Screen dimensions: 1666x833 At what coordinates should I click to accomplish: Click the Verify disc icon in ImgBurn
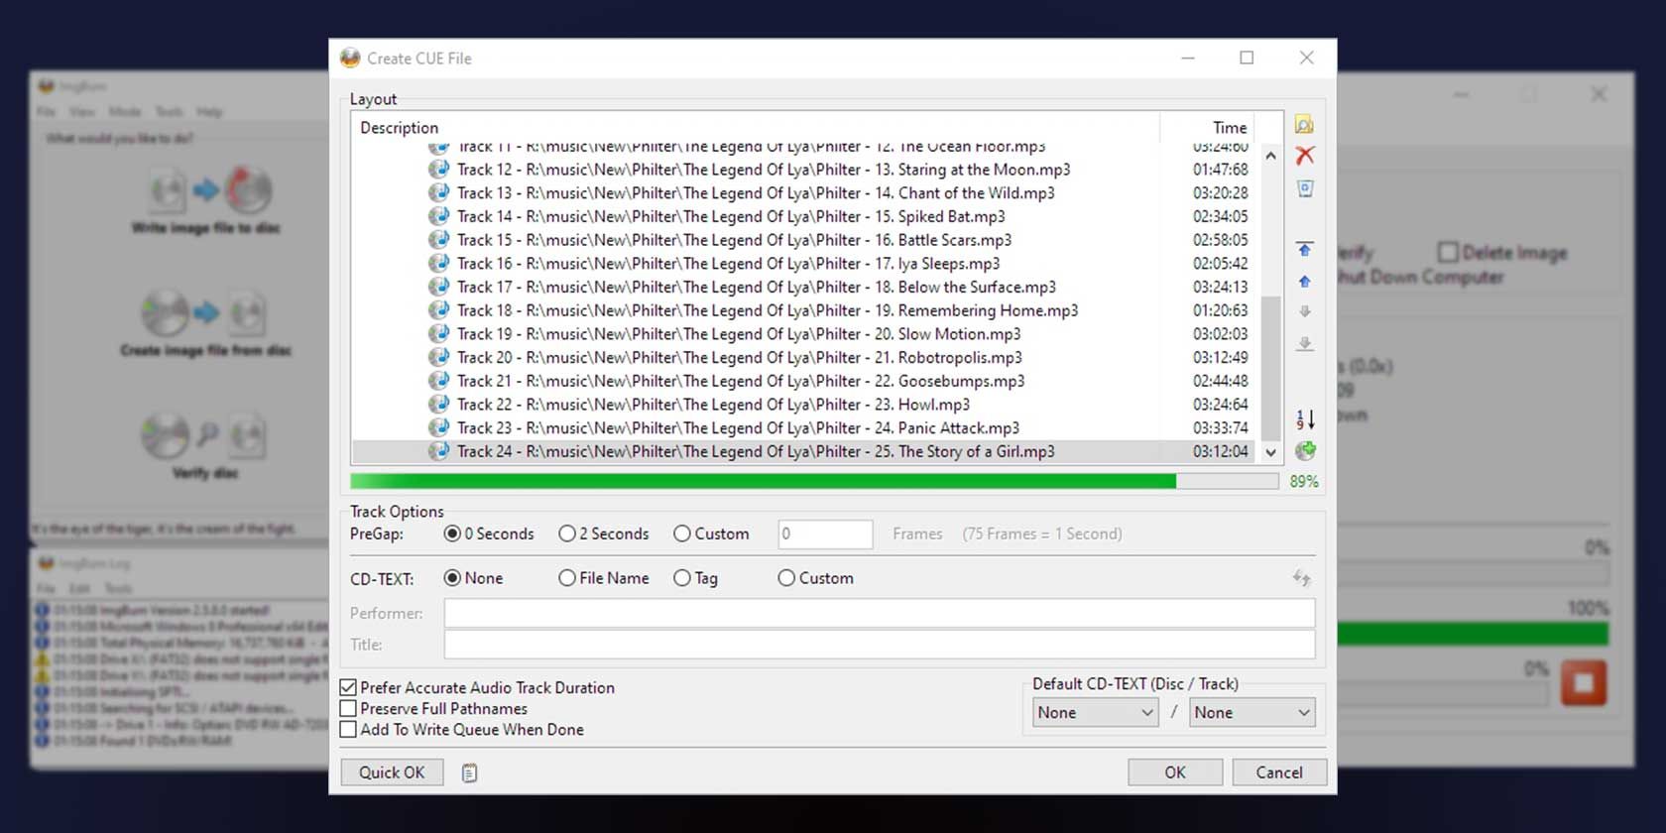pos(206,437)
